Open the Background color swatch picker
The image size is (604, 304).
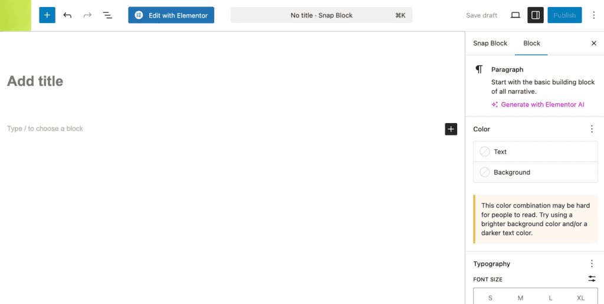coord(535,173)
